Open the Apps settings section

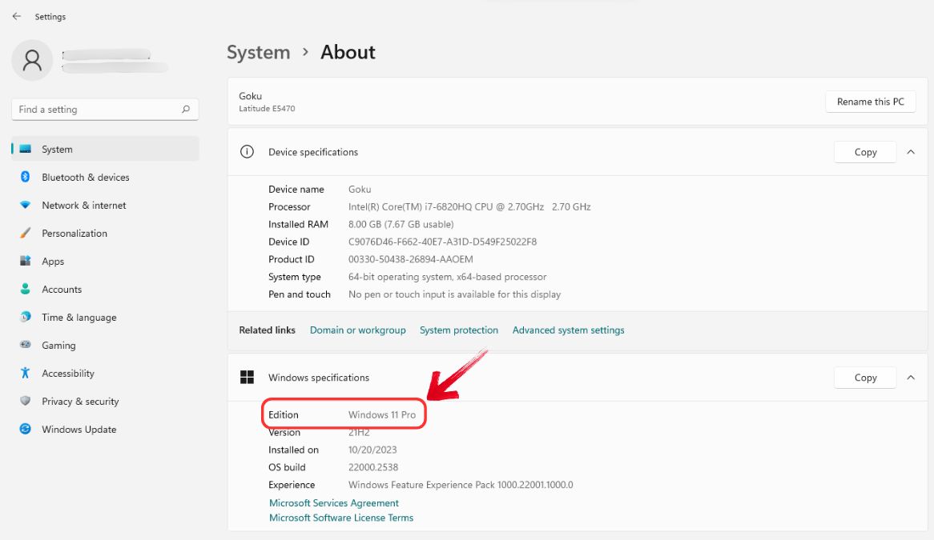(x=52, y=261)
